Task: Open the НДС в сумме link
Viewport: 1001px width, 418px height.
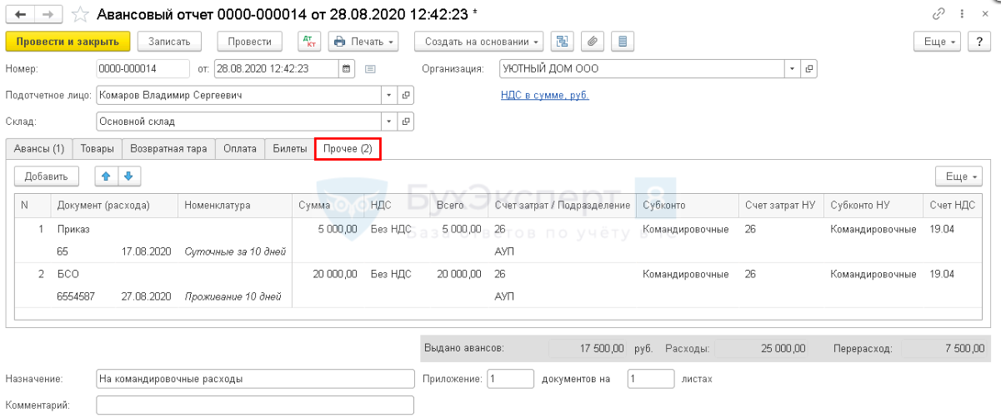Action: (x=544, y=96)
